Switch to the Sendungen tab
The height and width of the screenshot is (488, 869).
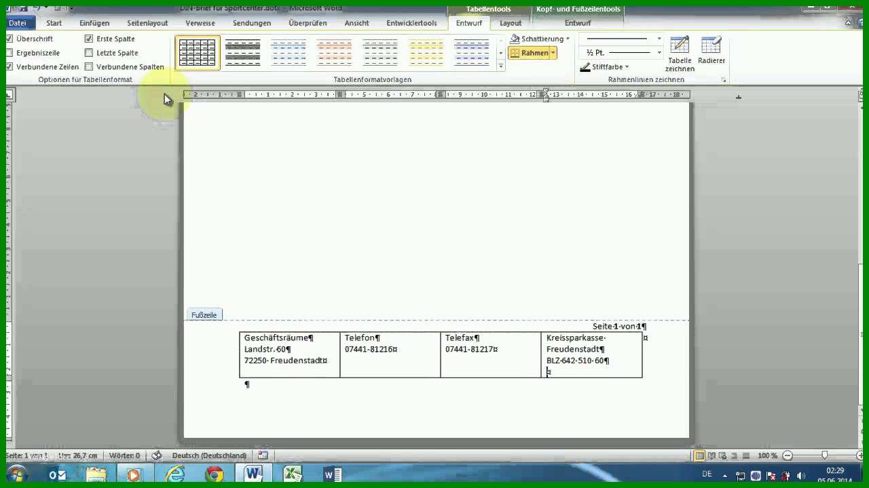click(x=252, y=23)
